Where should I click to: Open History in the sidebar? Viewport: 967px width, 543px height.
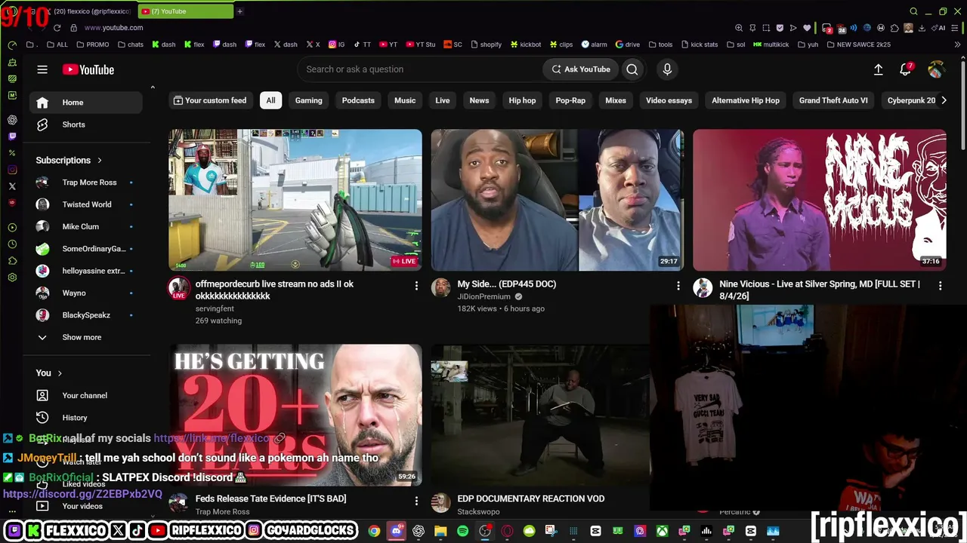(85, 418)
